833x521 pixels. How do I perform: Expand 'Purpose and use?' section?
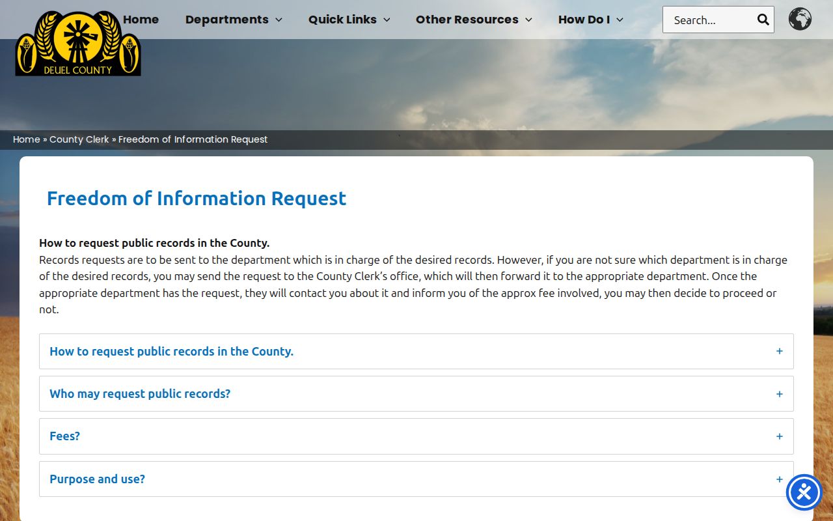pyautogui.click(x=416, y=479)
